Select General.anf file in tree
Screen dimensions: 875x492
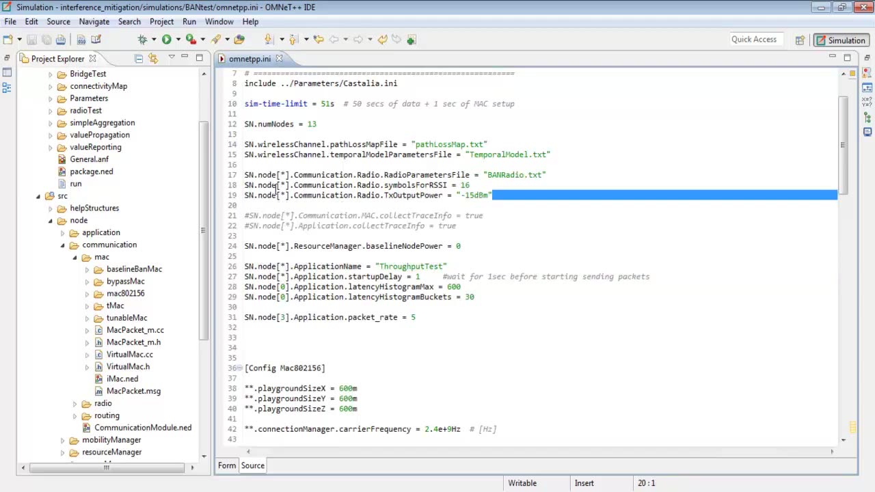click(x=89, y=159)
